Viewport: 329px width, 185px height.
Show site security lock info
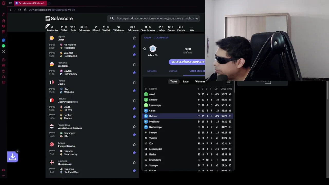click(25, 10)
